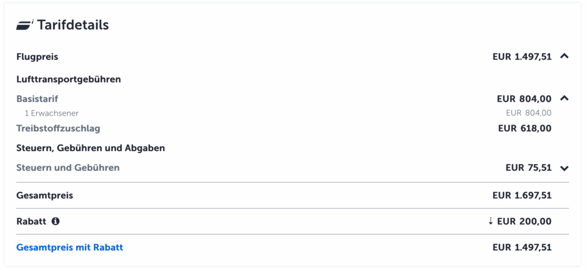This screenshot has height=271, width=587.
Task: Select the 1 Erwachsener line item
Action: (52, 113)
